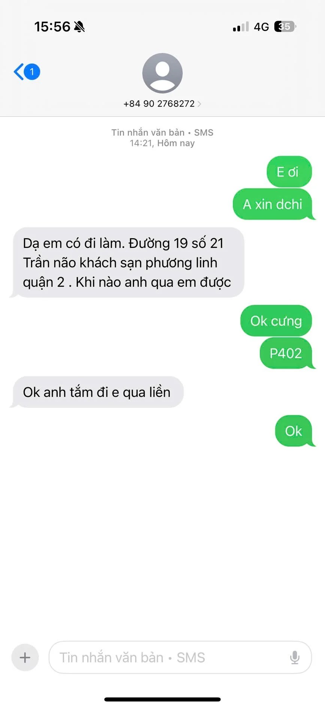Tap the 4G network indicator
325x708 pixels.
[261, 27]
